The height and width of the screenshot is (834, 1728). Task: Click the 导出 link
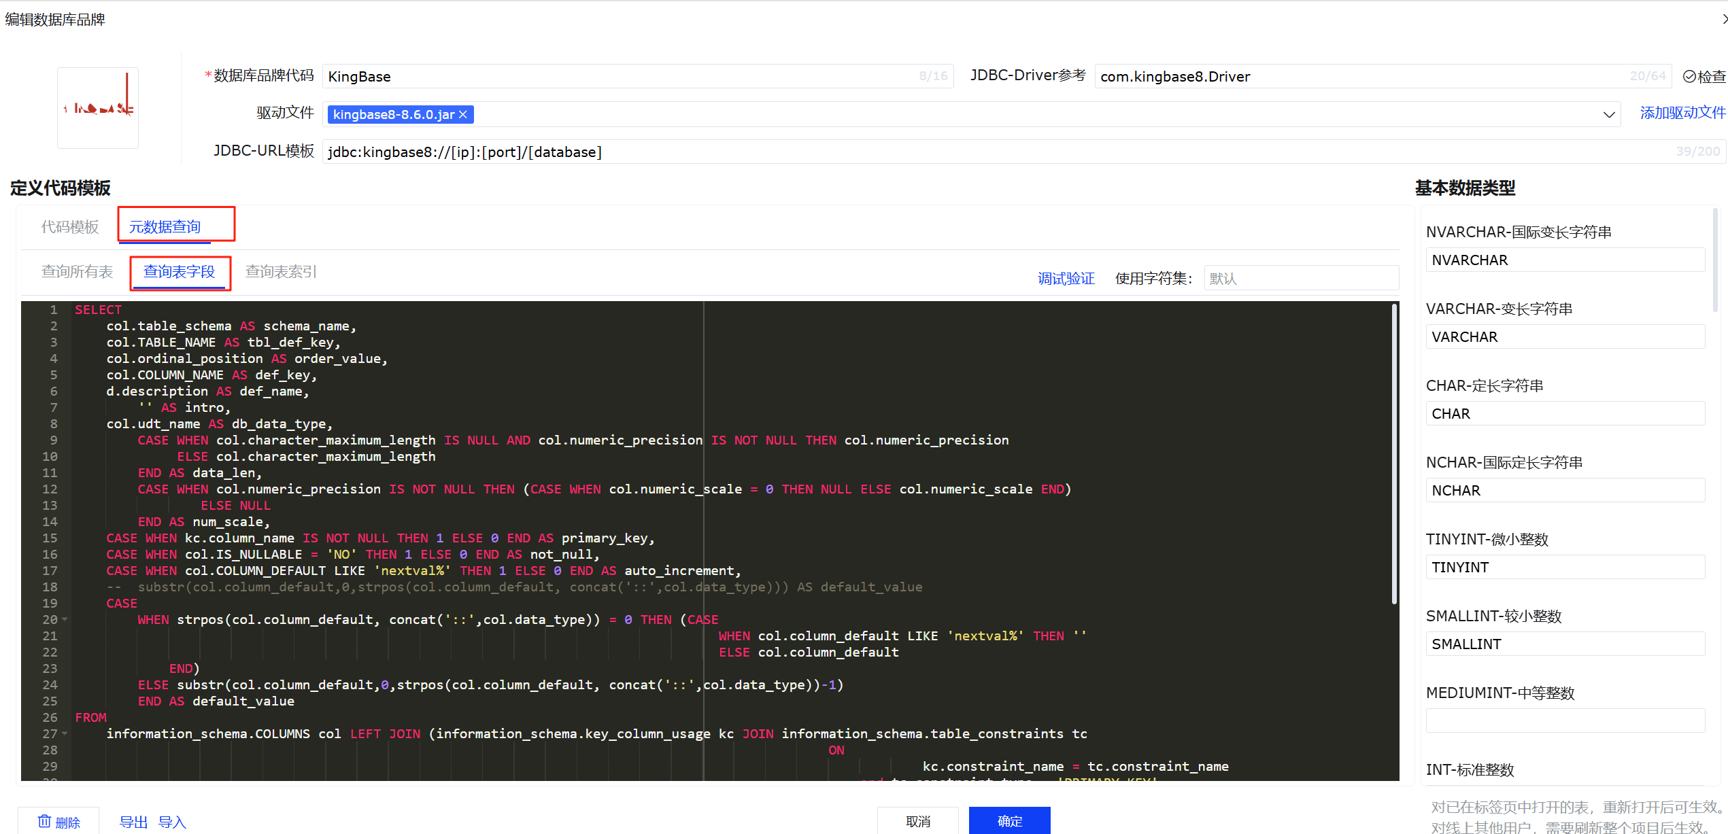tap(133, 822)
